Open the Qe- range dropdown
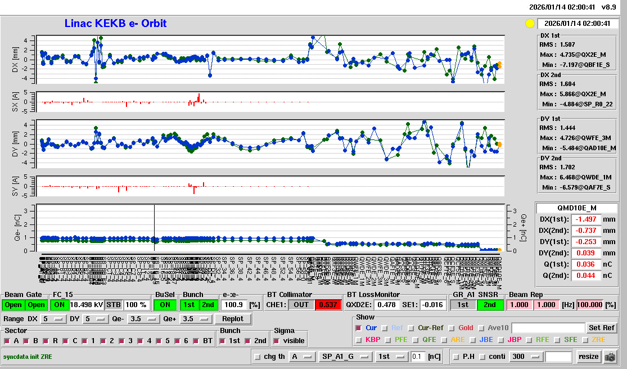The image size is (627, 369). 144,319
